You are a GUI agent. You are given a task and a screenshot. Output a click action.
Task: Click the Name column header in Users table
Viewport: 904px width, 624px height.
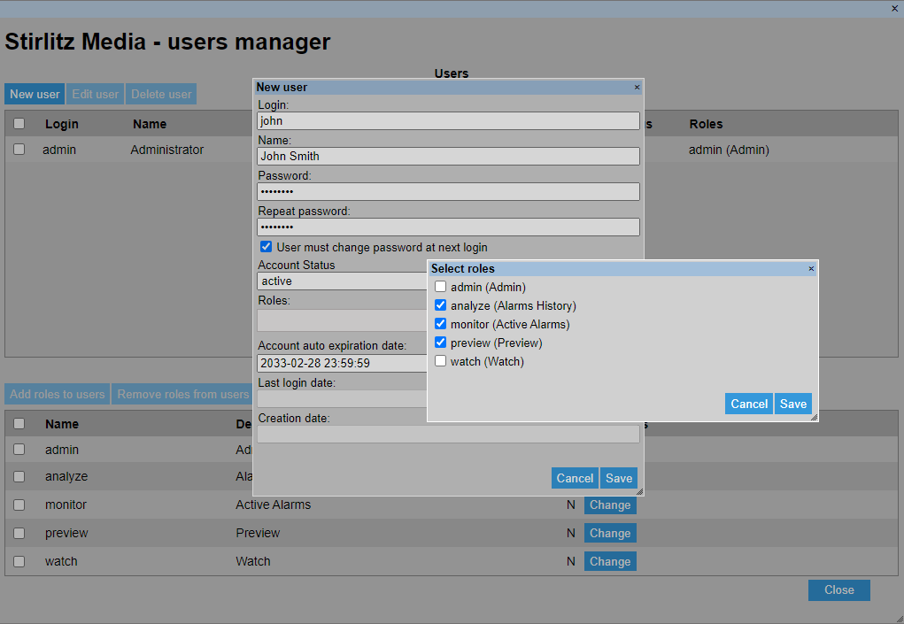pyautogui.click(x=150, y=124)
